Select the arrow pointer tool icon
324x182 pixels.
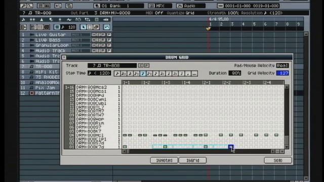point(83,27)
